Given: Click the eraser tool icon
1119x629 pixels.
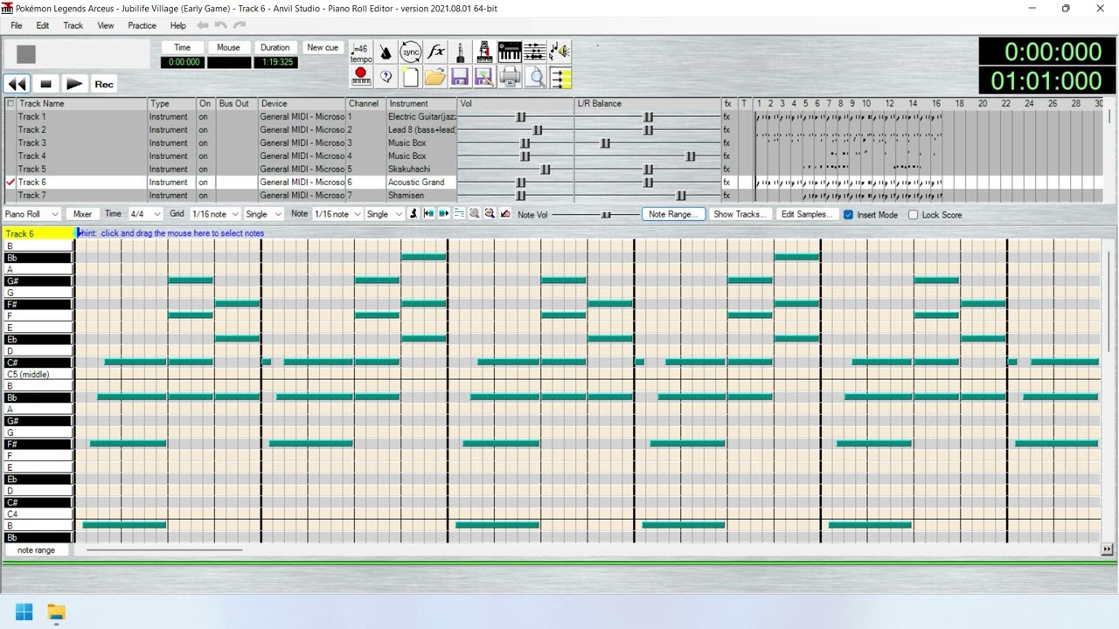Looking at the screenshot, I should [505, 214].
